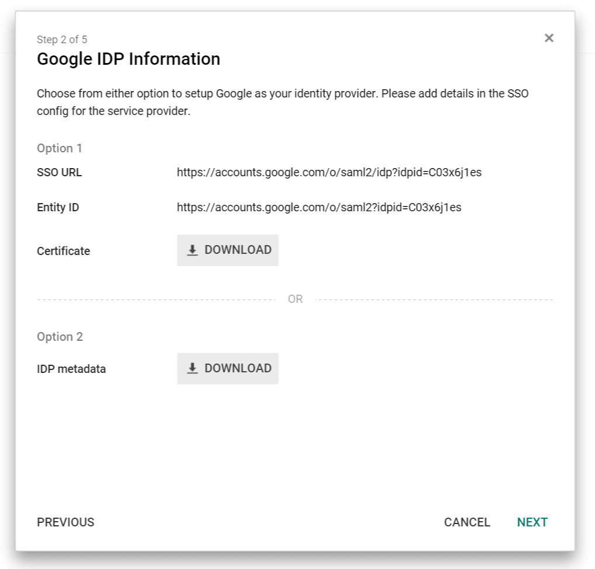Viewport: 595px width, 569px height.
Task: Click the download icon beside Certificate
Action: pos(192,250)
